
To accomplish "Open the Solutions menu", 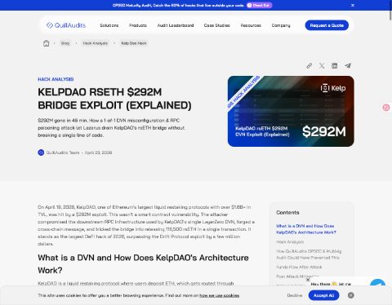I will point(109,25).
